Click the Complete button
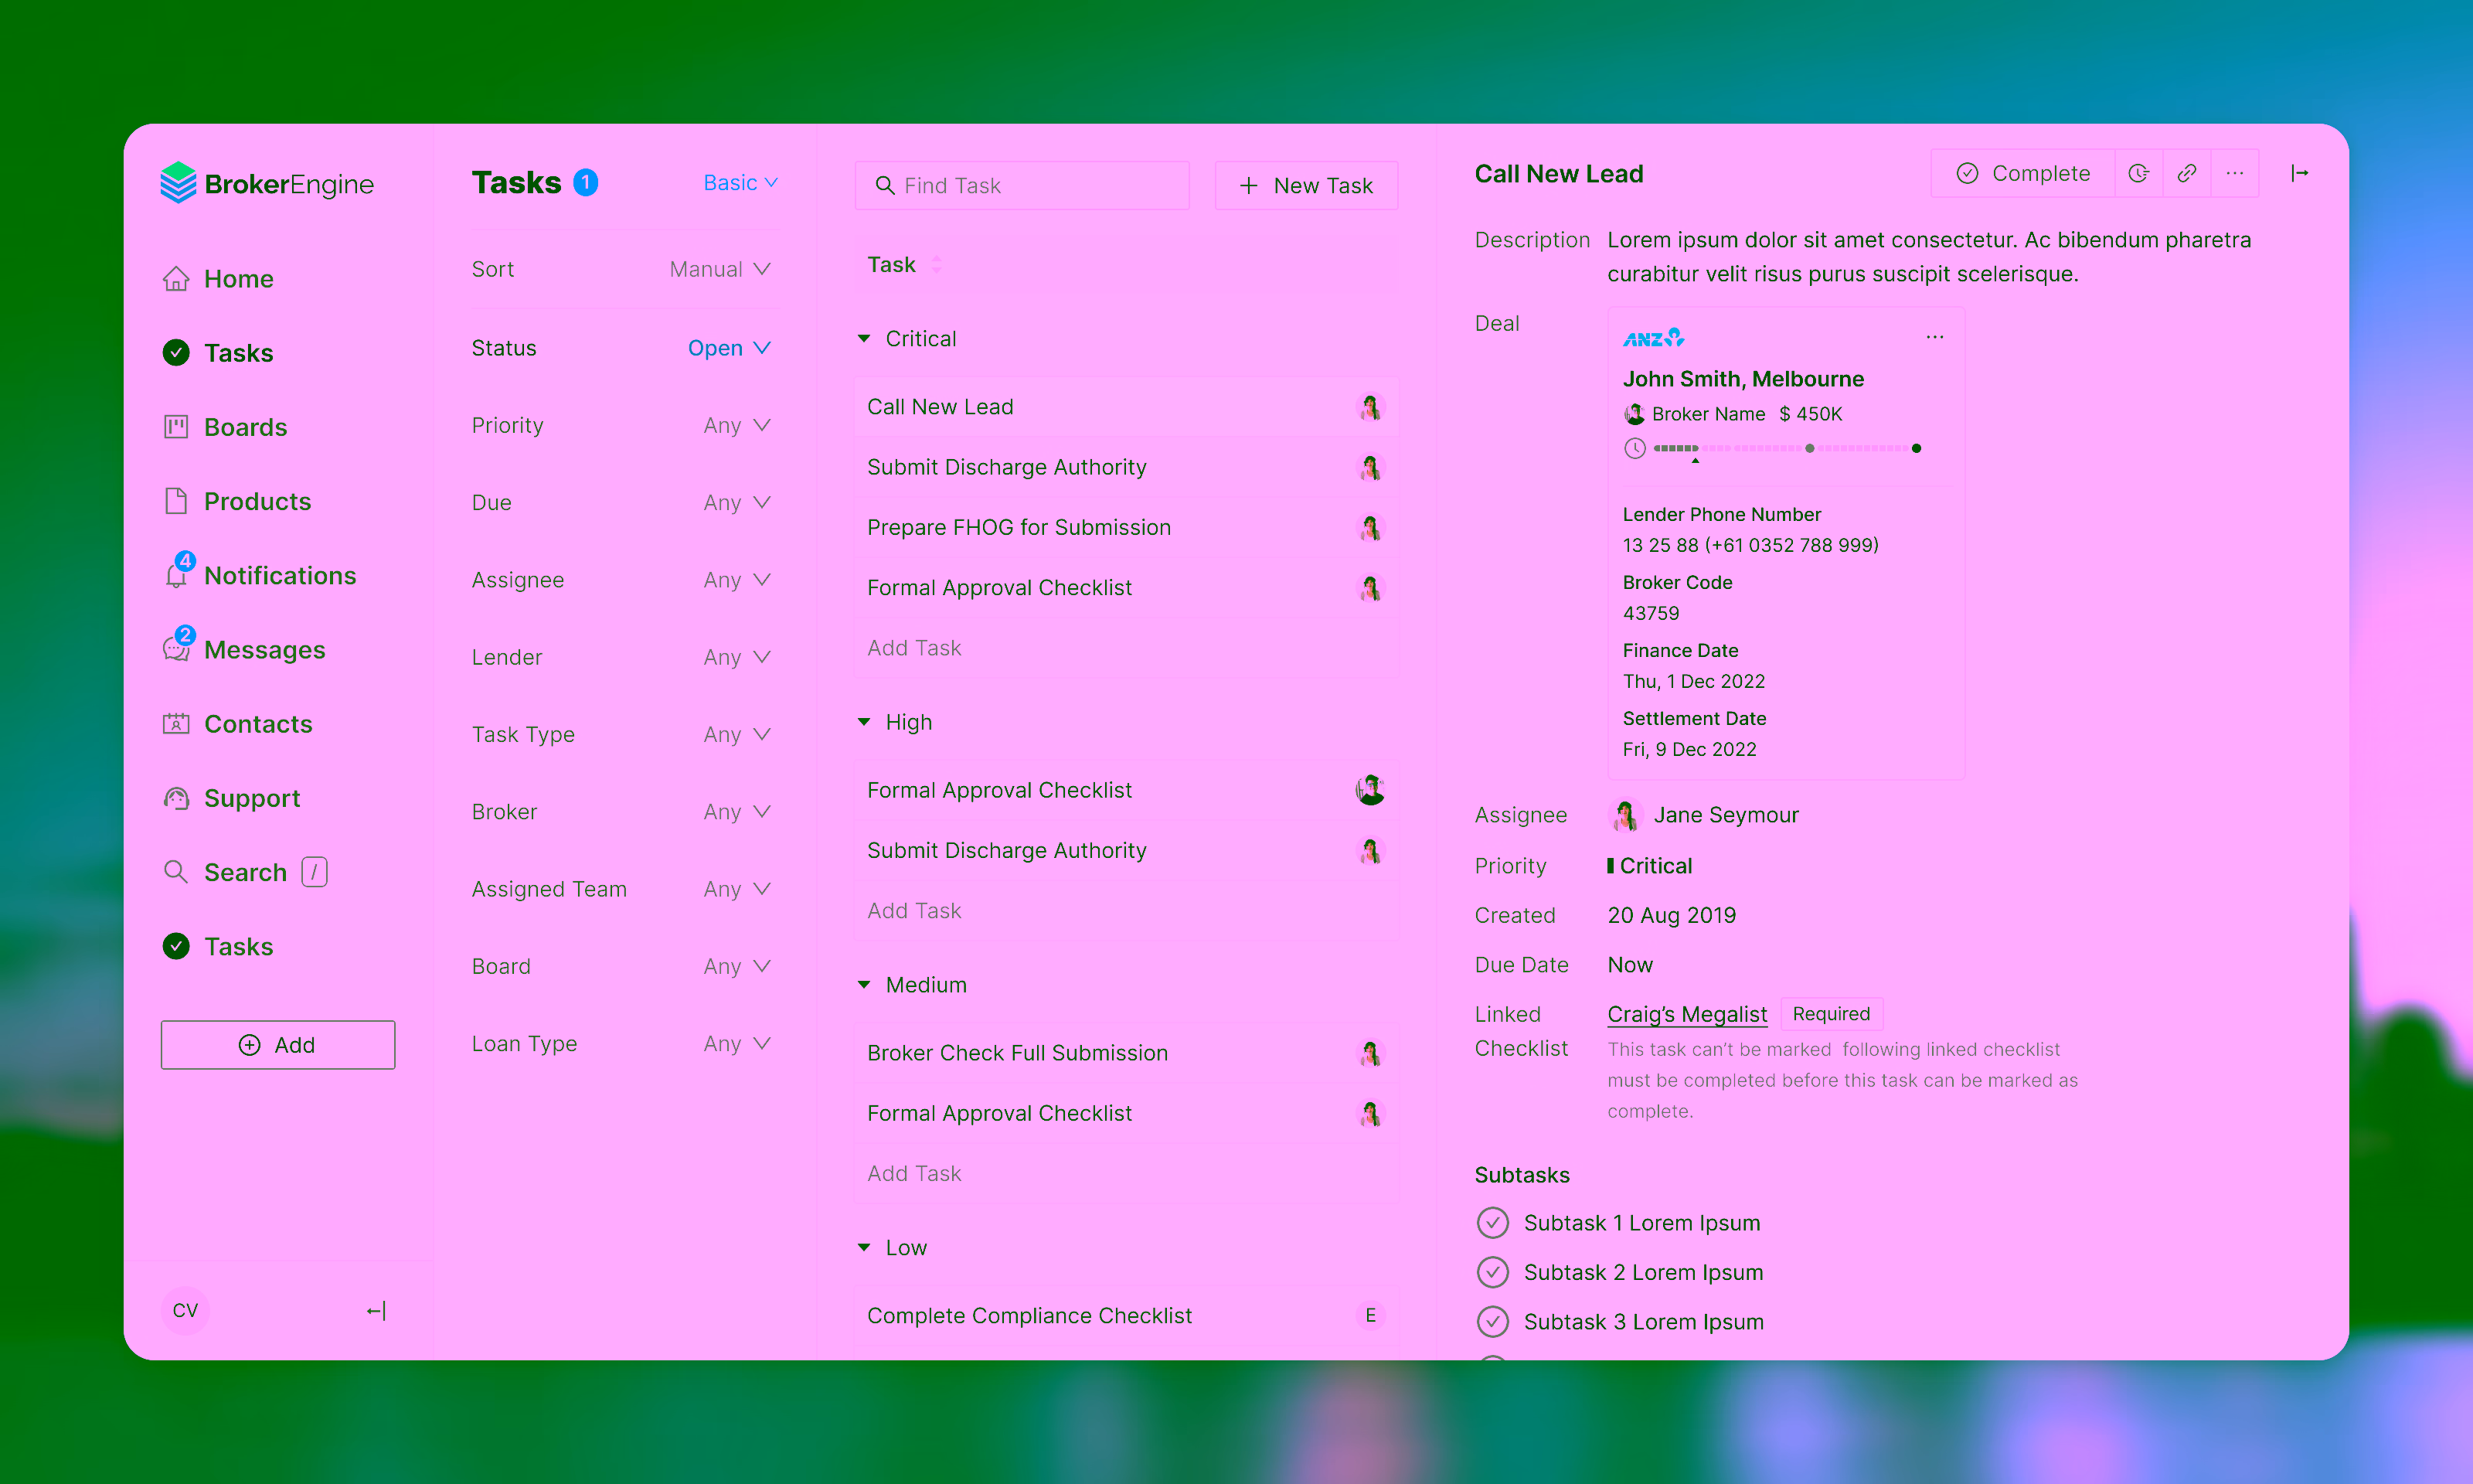 [x=2021, y=172]
